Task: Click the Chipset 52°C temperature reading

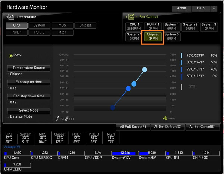Action: (x=60, y=138)
